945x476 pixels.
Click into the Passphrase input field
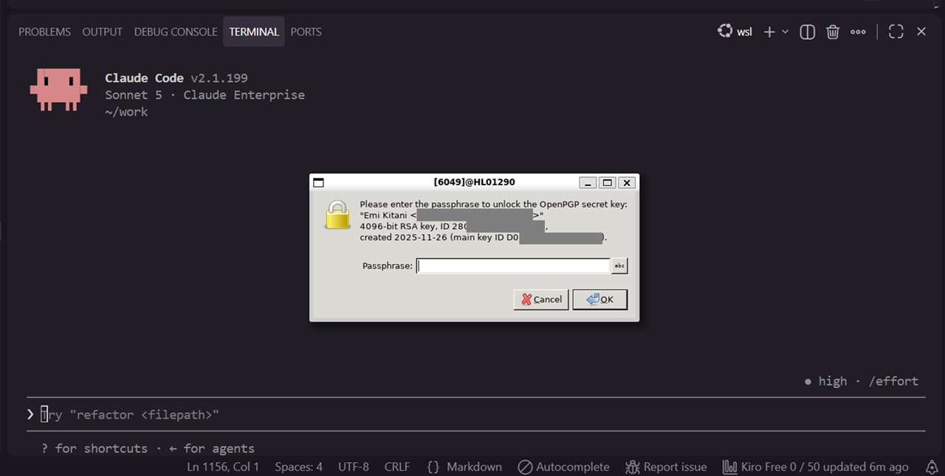pyautogui.click(x=513, y=266)
